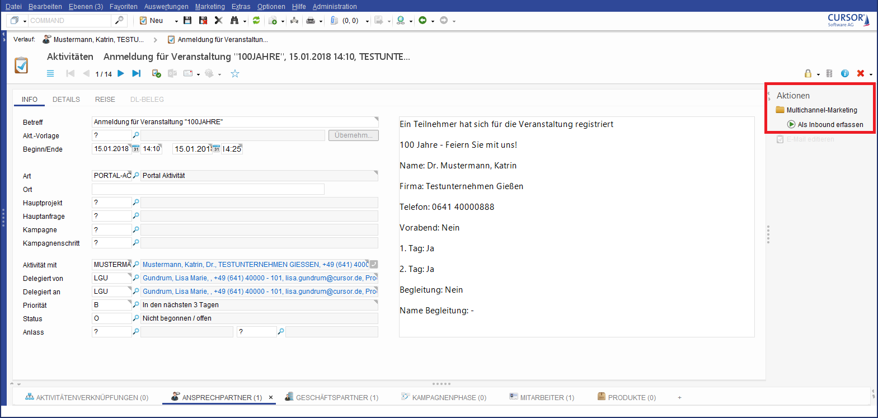Open lookup magnifier next to Kampagne field
Screen dimensions: 878x418
click(136, 229)
